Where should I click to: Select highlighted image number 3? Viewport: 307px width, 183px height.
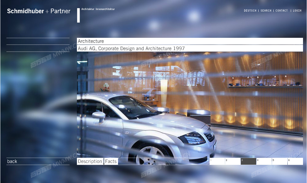tap(248, 161)
